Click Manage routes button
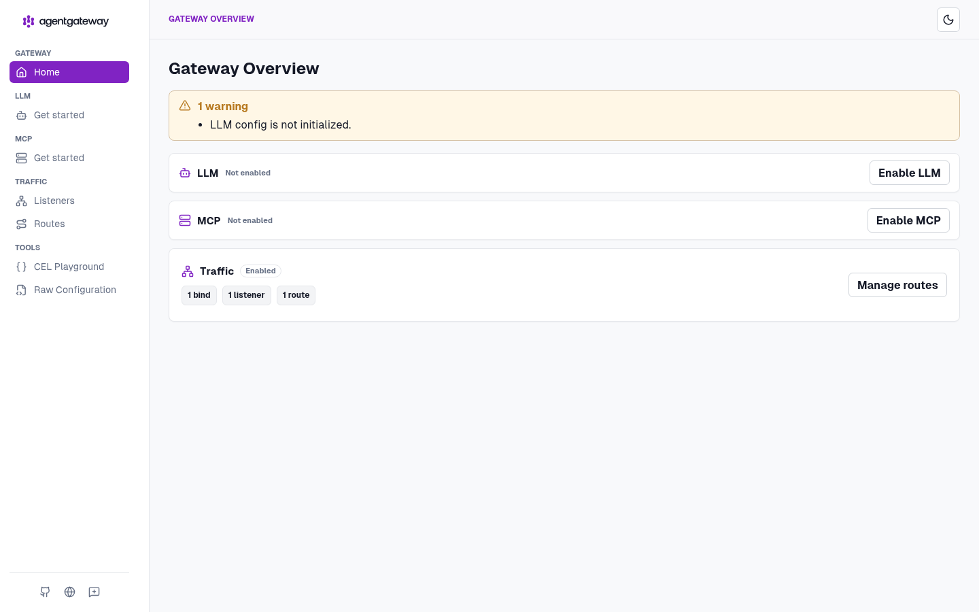979x612 pixels. [897, 285]
